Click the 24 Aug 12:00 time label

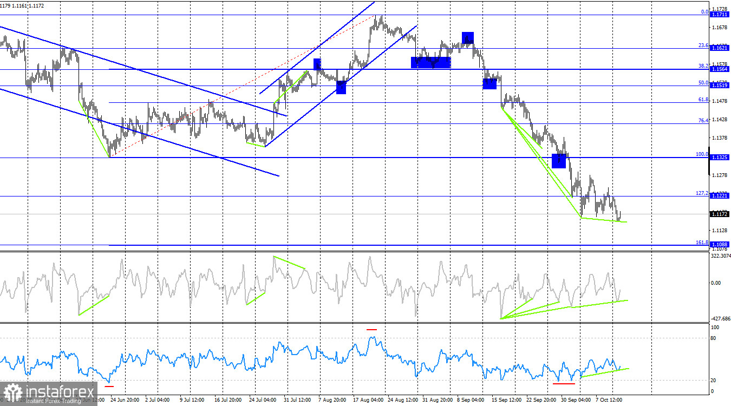pyautogui.click(x=403, y=400)
